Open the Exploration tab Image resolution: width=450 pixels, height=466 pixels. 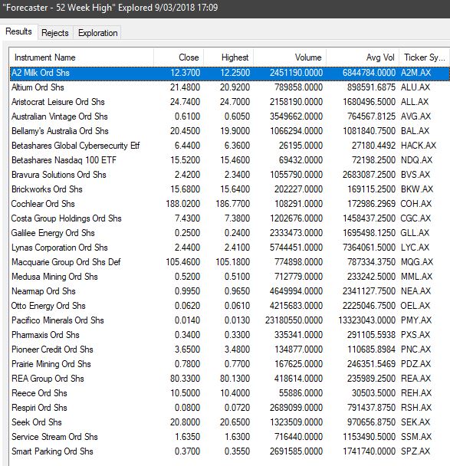(98, 33)
